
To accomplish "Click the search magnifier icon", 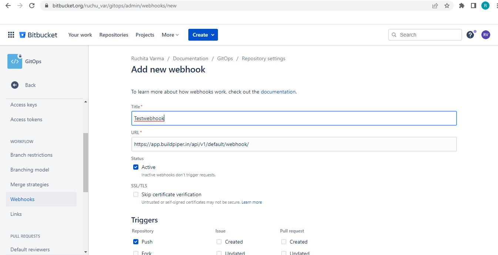I will (x=394, y=35).
